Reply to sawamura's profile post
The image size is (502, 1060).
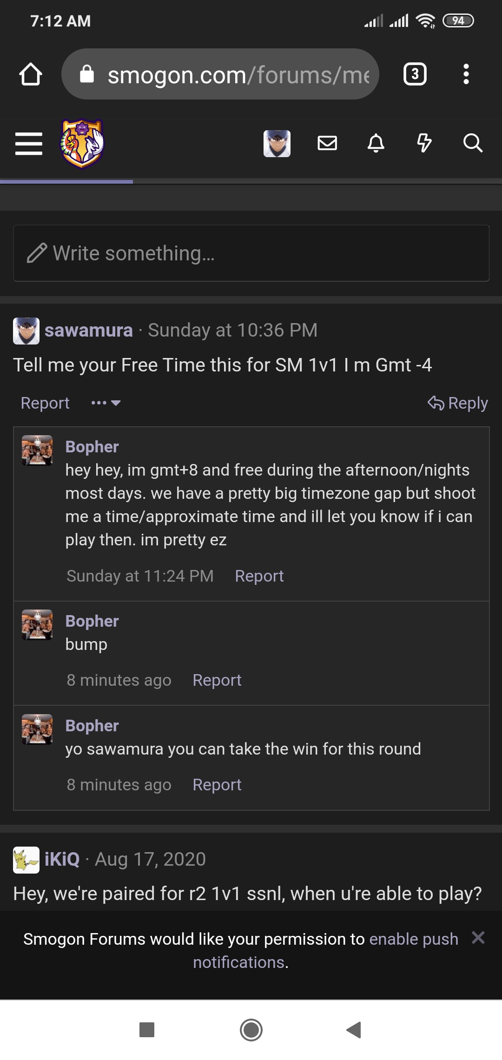pyautogui.click(x=458, y=403)
